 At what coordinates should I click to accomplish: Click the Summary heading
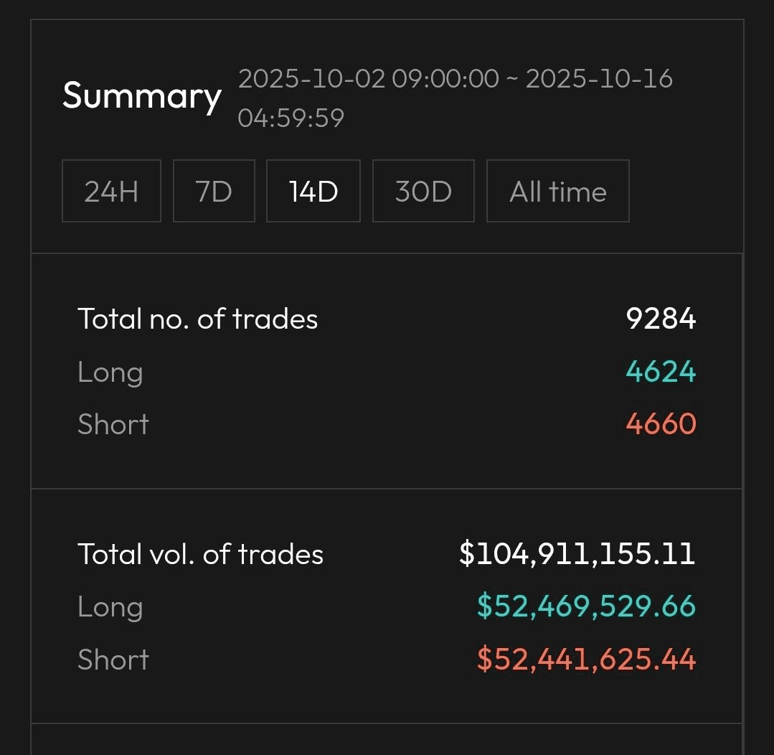click(x=141, y=95)
